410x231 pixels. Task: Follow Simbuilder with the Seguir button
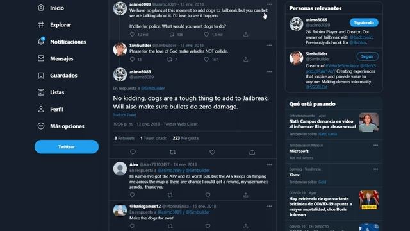[x=367, y=56]
